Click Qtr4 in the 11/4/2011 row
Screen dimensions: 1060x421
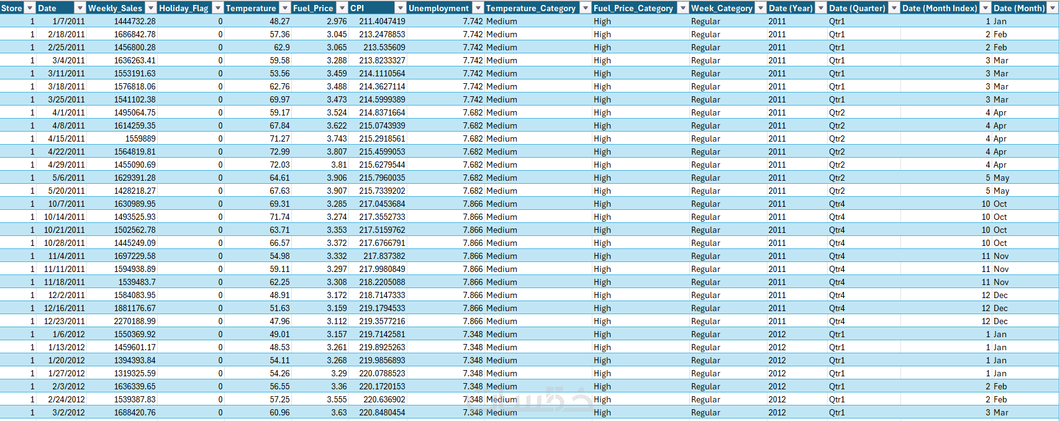[x=837, y=256]
